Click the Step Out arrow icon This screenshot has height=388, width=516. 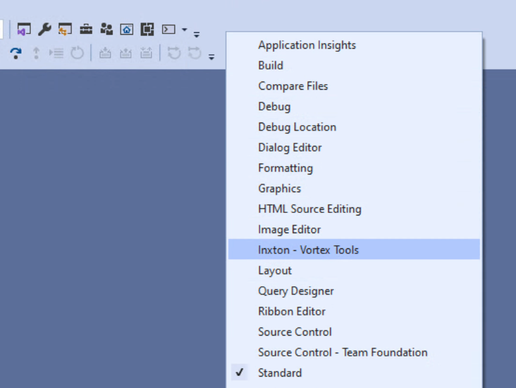click(36, 53)
